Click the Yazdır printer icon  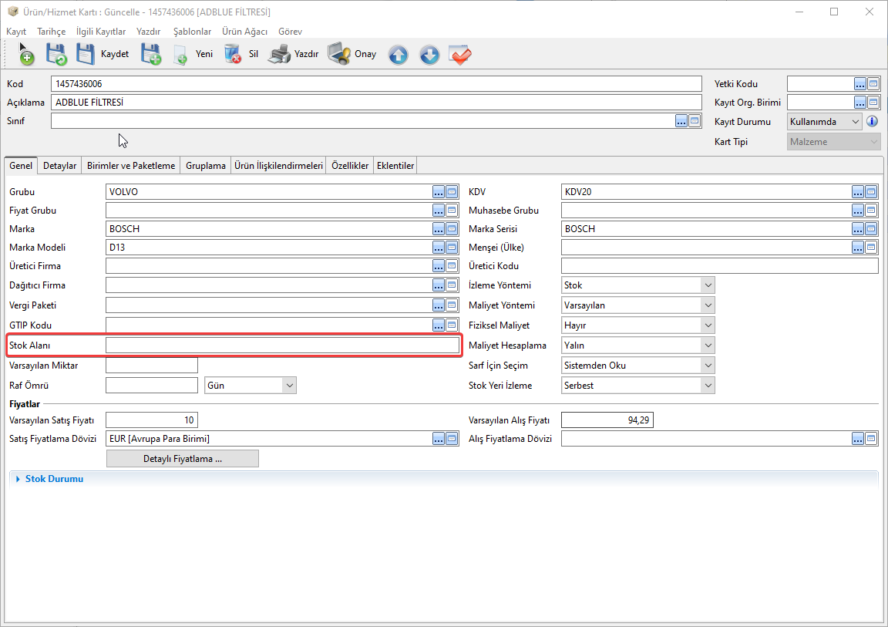click(x=279, y=55)
